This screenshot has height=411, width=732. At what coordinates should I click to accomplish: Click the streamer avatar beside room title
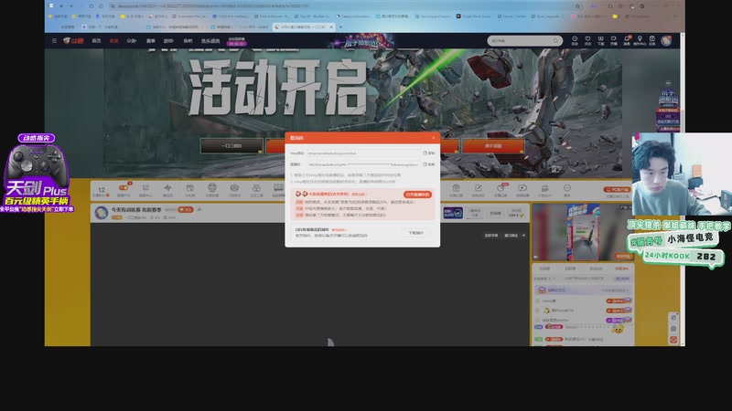(102, 213)
